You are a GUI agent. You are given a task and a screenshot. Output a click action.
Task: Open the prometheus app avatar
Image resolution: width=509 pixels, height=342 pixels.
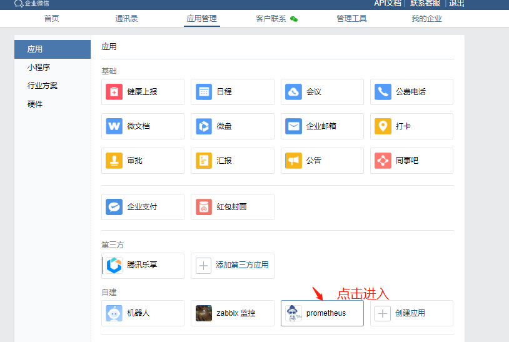pyautogui.click(x=293, y=313)
